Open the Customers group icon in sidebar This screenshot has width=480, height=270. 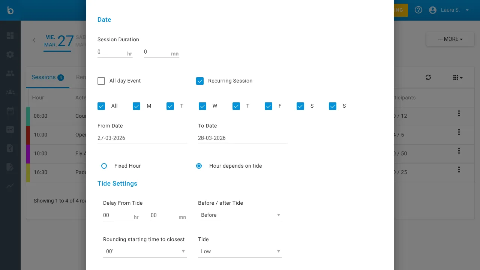pyautogui.click(x=10, y=92)
